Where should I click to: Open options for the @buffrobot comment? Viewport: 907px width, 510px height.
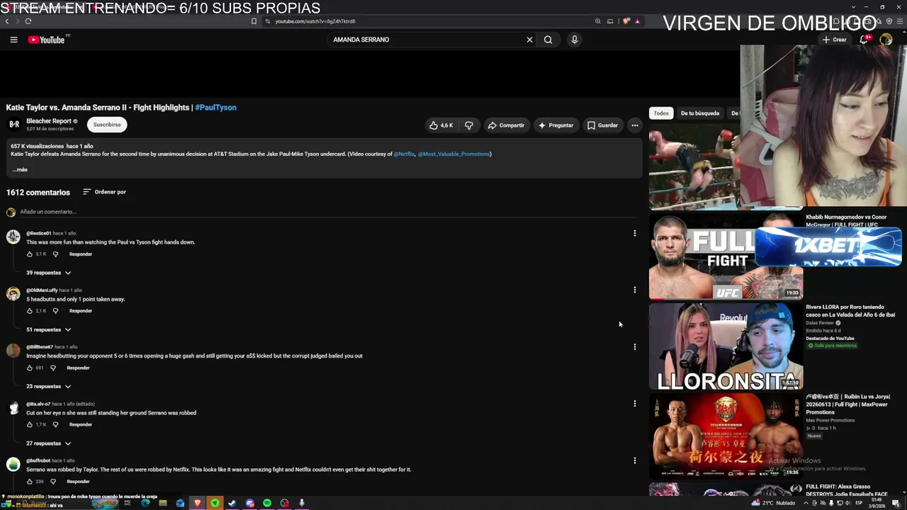point(635,460)
